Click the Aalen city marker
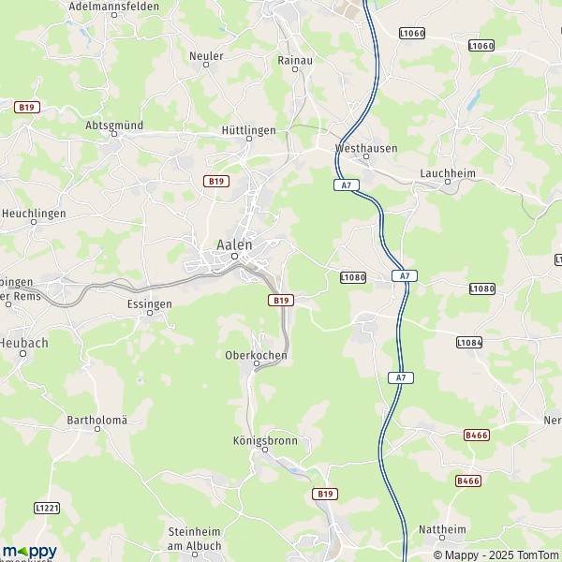562x562 pixels. click(x=234, y=256)
